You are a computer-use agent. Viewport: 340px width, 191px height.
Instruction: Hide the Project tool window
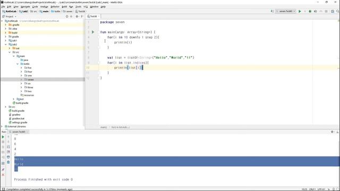pos(82,16)
